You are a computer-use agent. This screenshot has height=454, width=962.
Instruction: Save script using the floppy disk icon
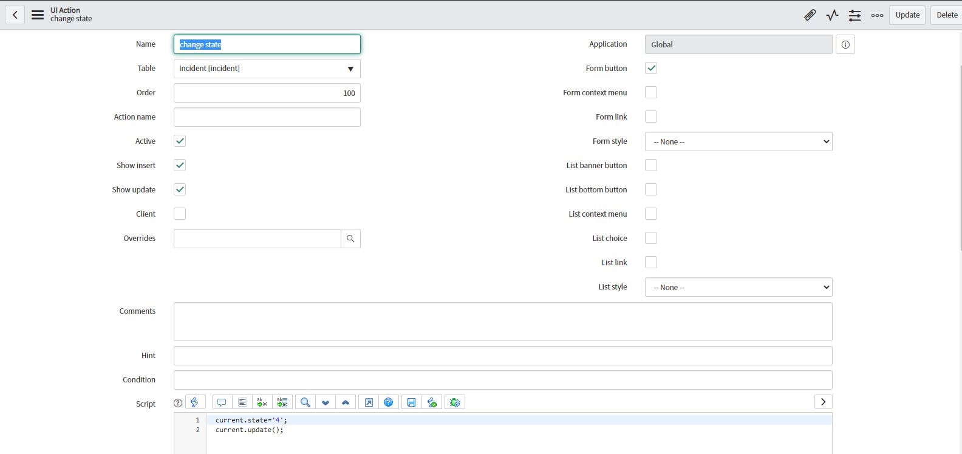pyautogui.click(x=412, y=402)
